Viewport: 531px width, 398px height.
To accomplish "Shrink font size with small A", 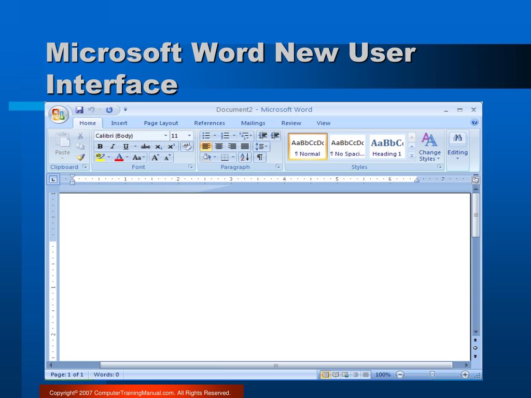I will (x=167, y=158).
